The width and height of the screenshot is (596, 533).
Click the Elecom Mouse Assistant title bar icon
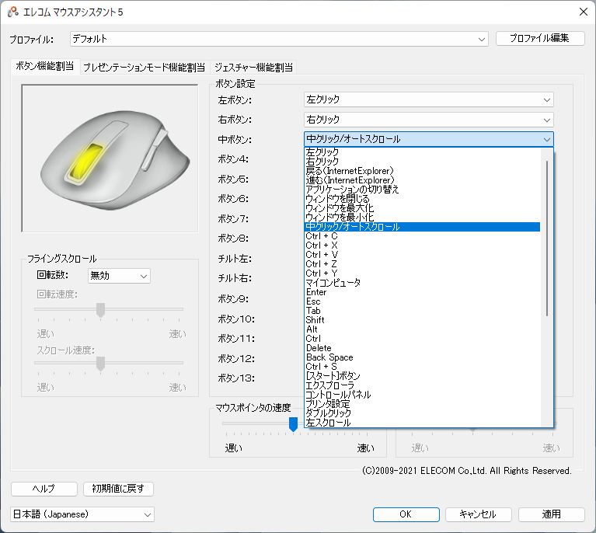point(13,12)
